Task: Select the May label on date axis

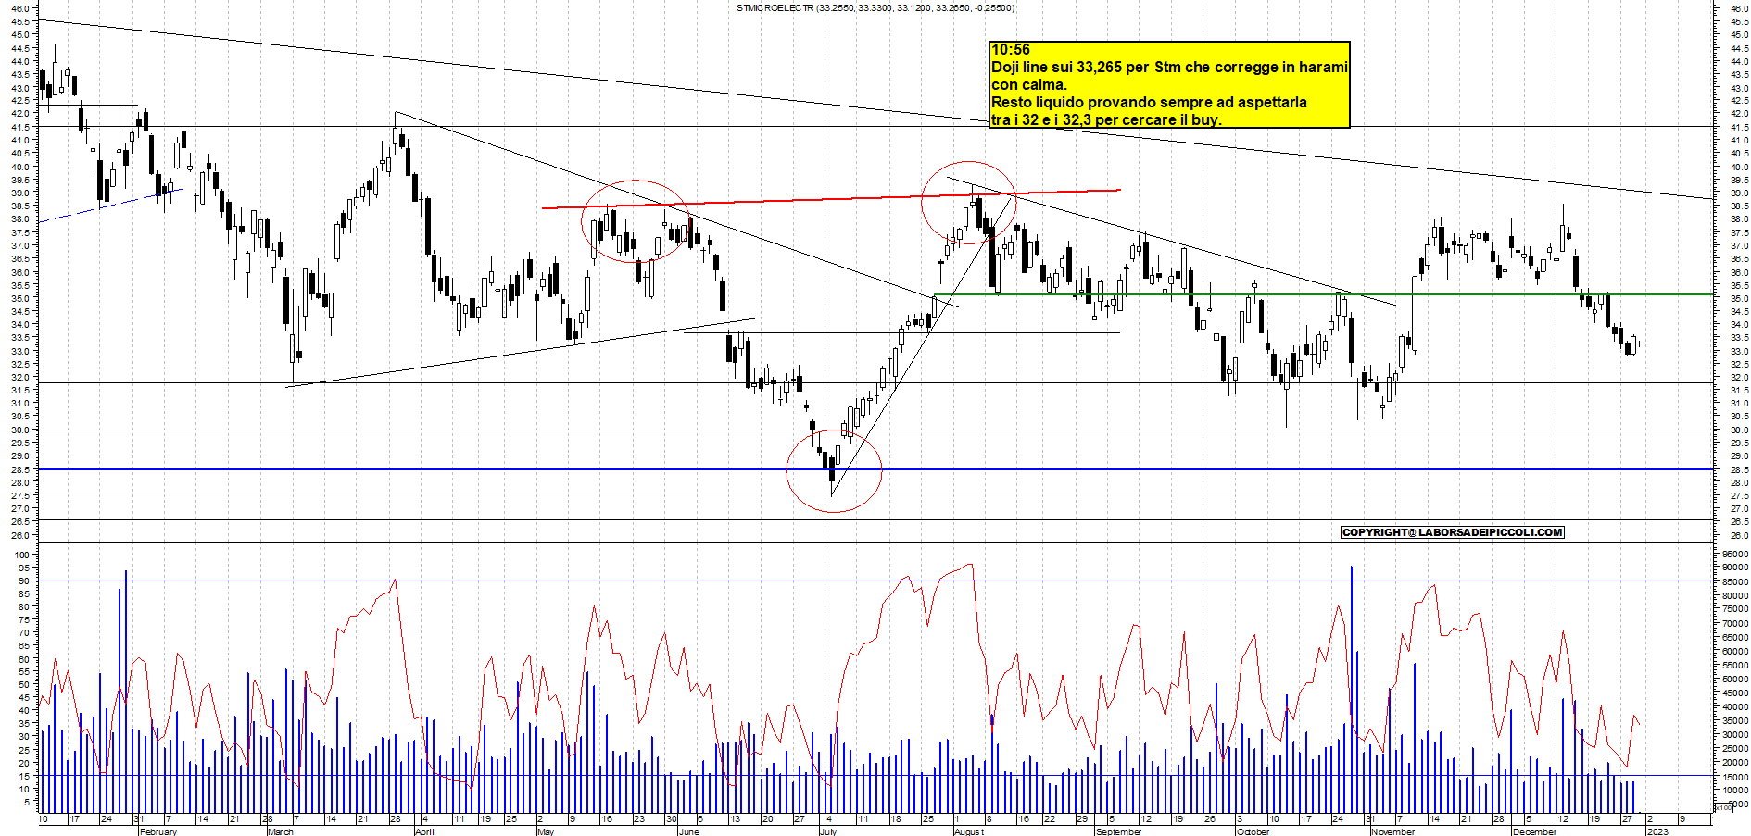Action: click(x=546, y=831)
